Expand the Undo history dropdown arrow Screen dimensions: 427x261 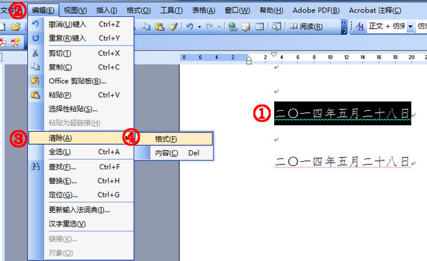(199, 27)
